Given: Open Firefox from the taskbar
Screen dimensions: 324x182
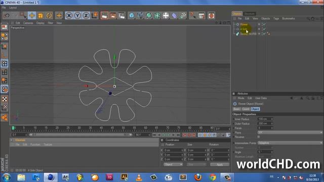Looking at the screenshot, I should pyautogui.click(x=198, y=177).
